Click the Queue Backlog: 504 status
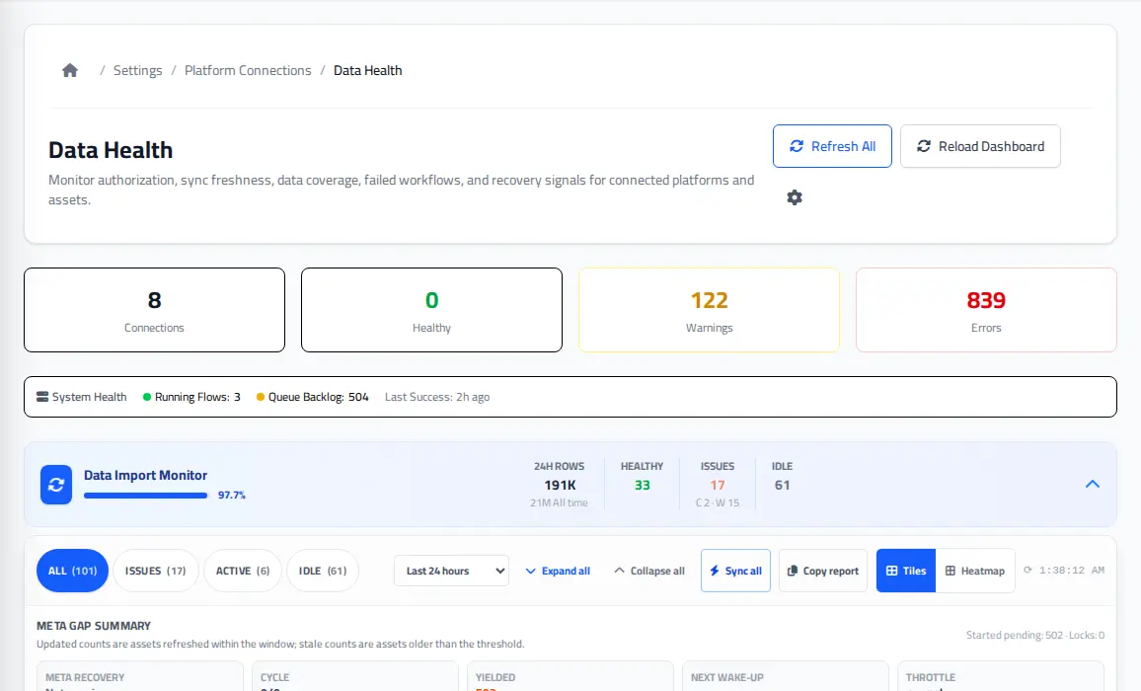 click(312, 397)
